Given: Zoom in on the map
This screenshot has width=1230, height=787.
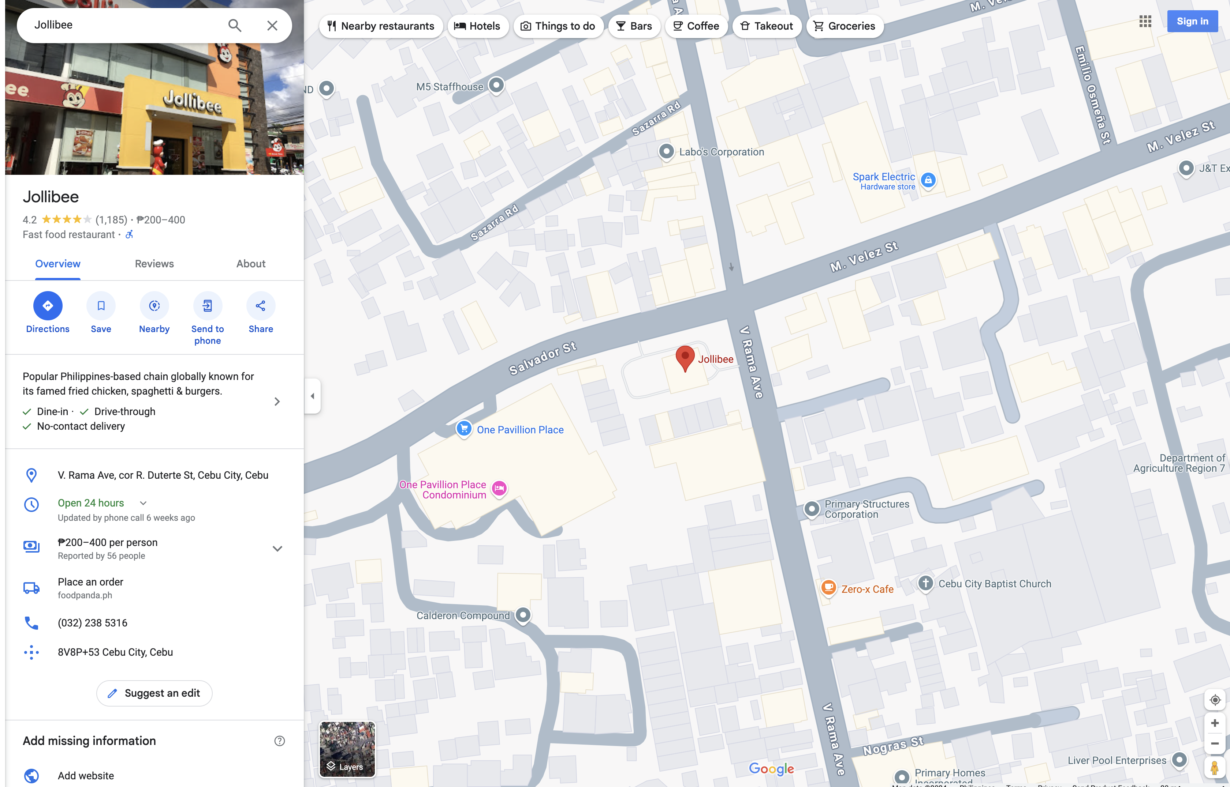Looking at the screenshot, I should point(1215,723).
